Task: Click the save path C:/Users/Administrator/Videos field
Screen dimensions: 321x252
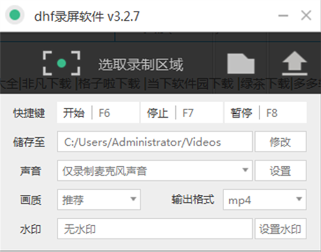Action: point(155,142)
